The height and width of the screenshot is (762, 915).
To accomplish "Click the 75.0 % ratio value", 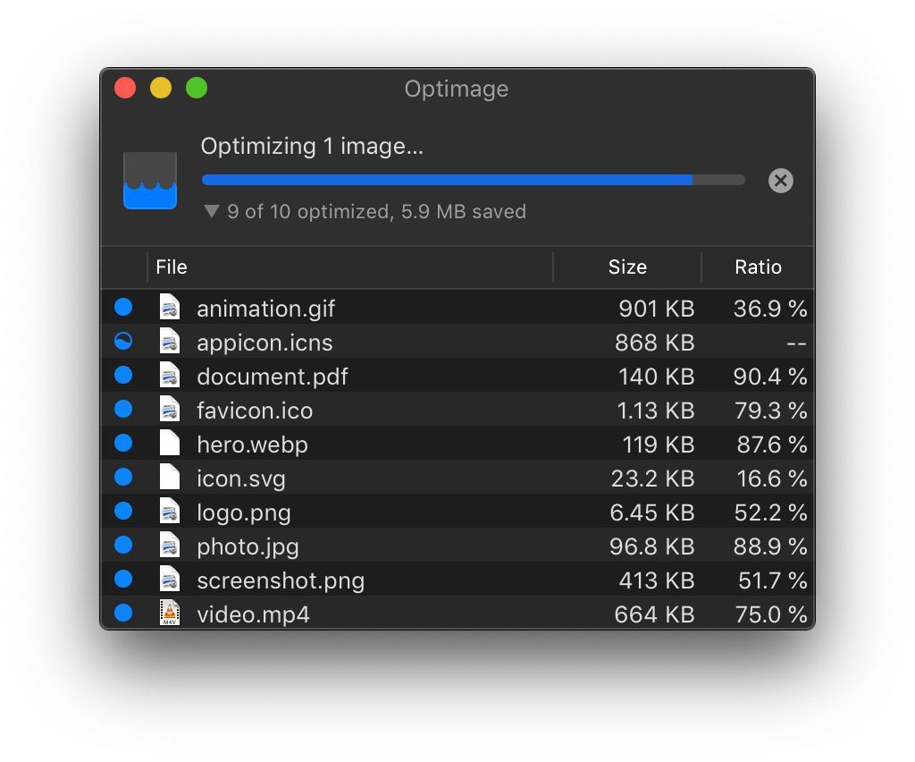I will (771, 614).
